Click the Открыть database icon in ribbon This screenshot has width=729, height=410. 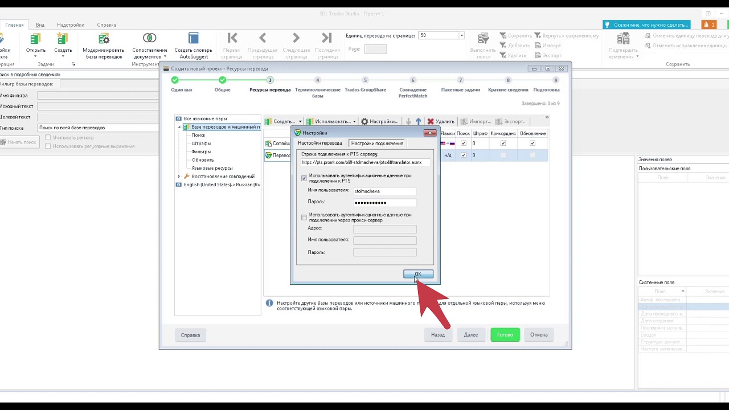[x=35, y=39]
